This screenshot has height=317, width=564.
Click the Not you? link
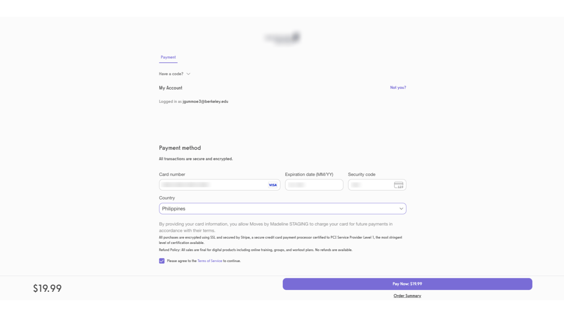(x=398, y=87)
